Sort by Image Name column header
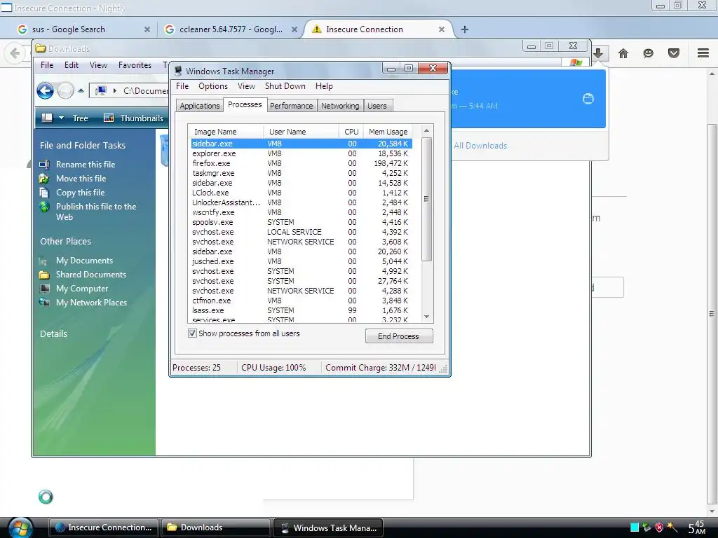 [226, 131]
